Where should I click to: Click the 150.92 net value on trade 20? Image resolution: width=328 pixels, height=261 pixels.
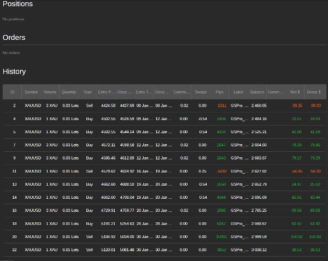pyautogui.click(x=296, y=237)
